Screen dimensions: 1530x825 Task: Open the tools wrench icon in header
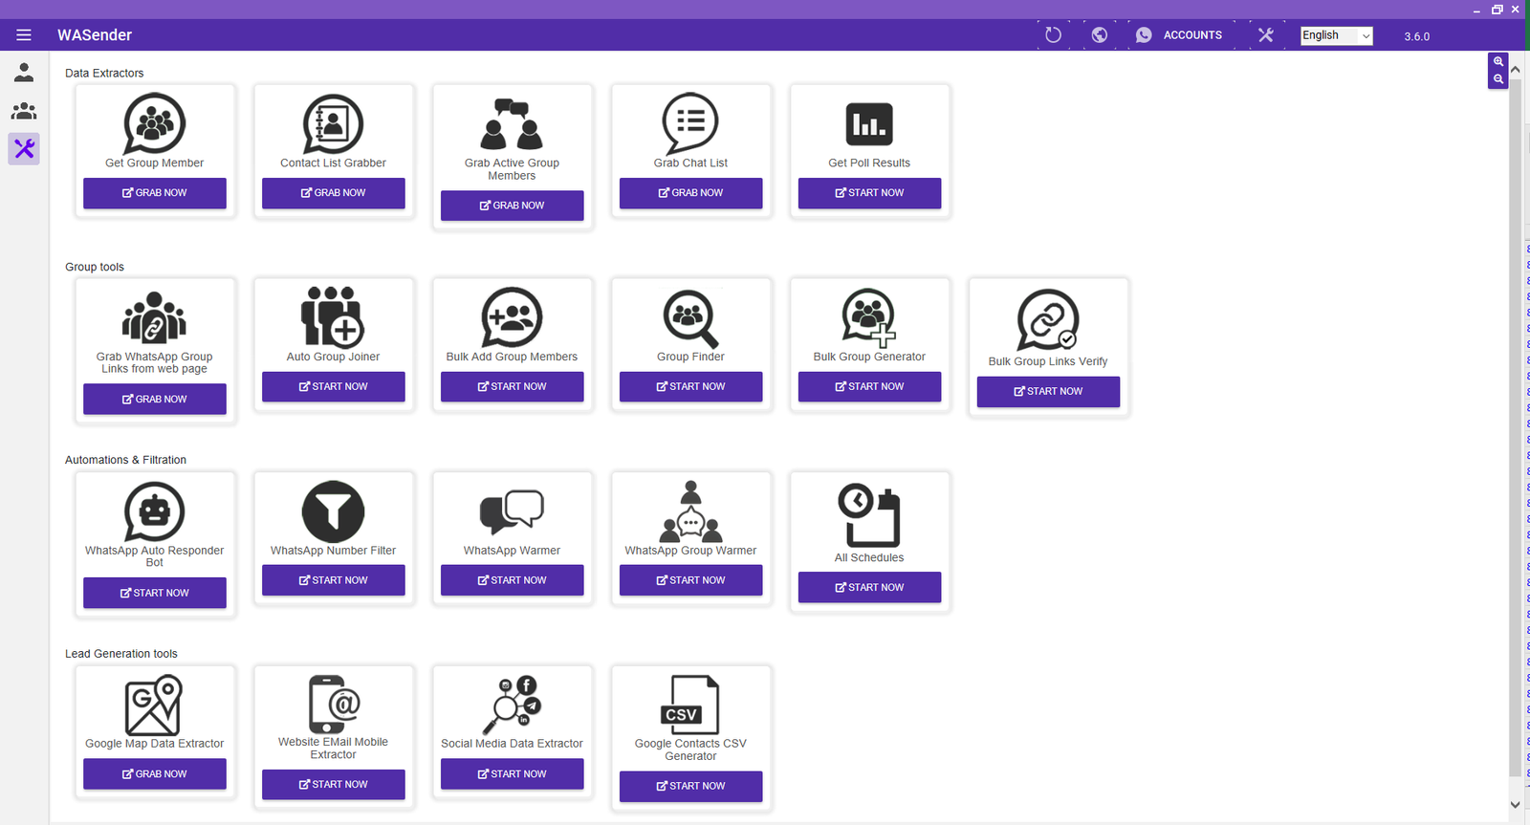coord(1265,35)
